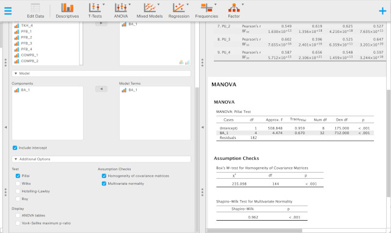The image size is (391, 233).
Task: Enable the Wilks test checkbox
Action: point(18,184)
